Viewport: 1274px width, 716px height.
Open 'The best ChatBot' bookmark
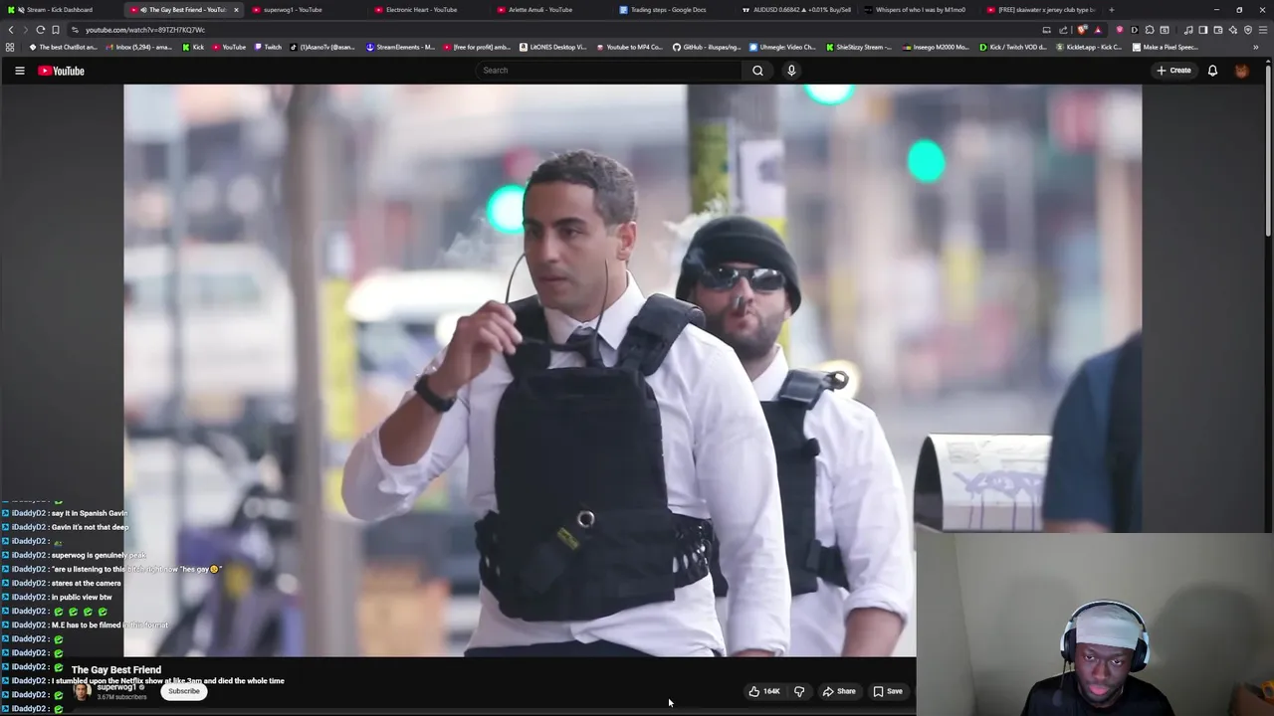64,47
